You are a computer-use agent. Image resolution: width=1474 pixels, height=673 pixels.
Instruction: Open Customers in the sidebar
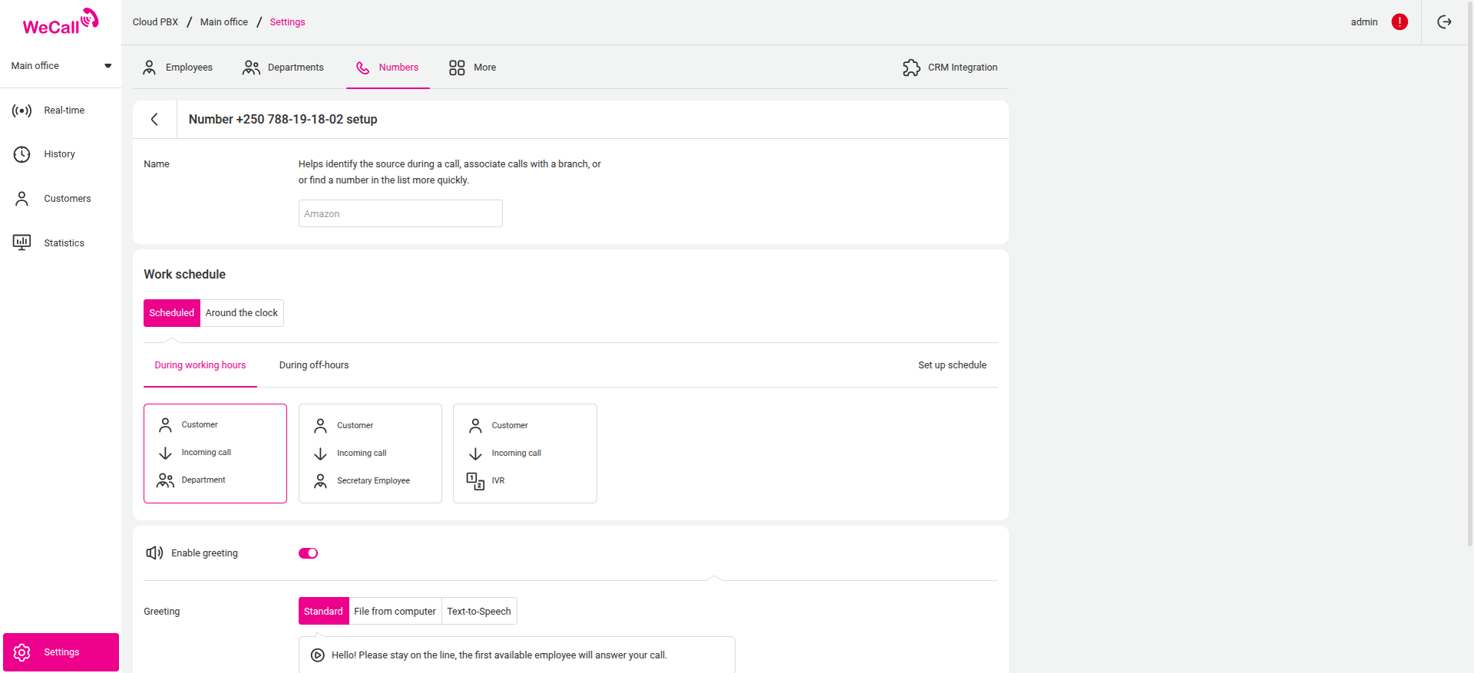[x=61, y=199]
